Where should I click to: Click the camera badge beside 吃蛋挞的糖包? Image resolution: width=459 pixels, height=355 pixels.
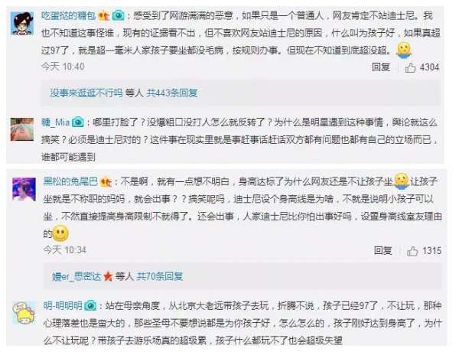[x=119, y=15]
